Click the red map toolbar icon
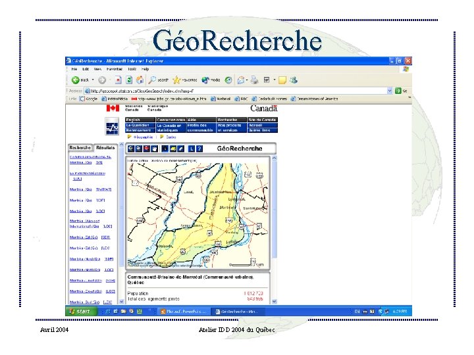 pyautogui.click(x=146, y=149)
